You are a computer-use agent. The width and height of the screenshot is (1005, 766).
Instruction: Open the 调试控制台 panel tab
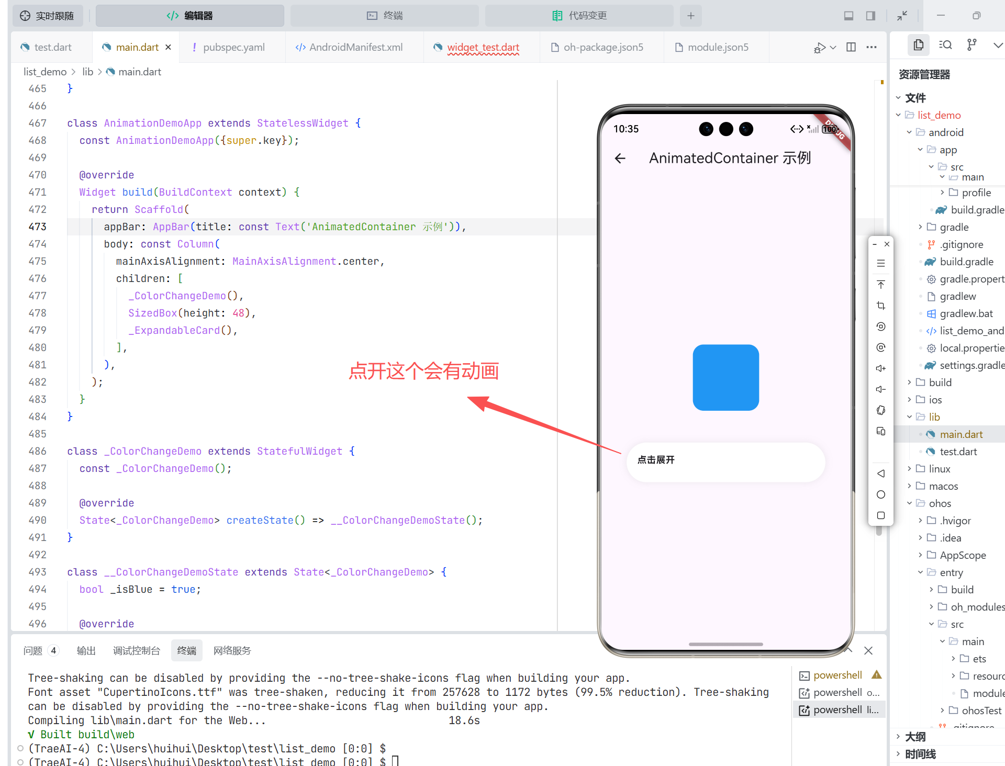click(x=136, y=650)
